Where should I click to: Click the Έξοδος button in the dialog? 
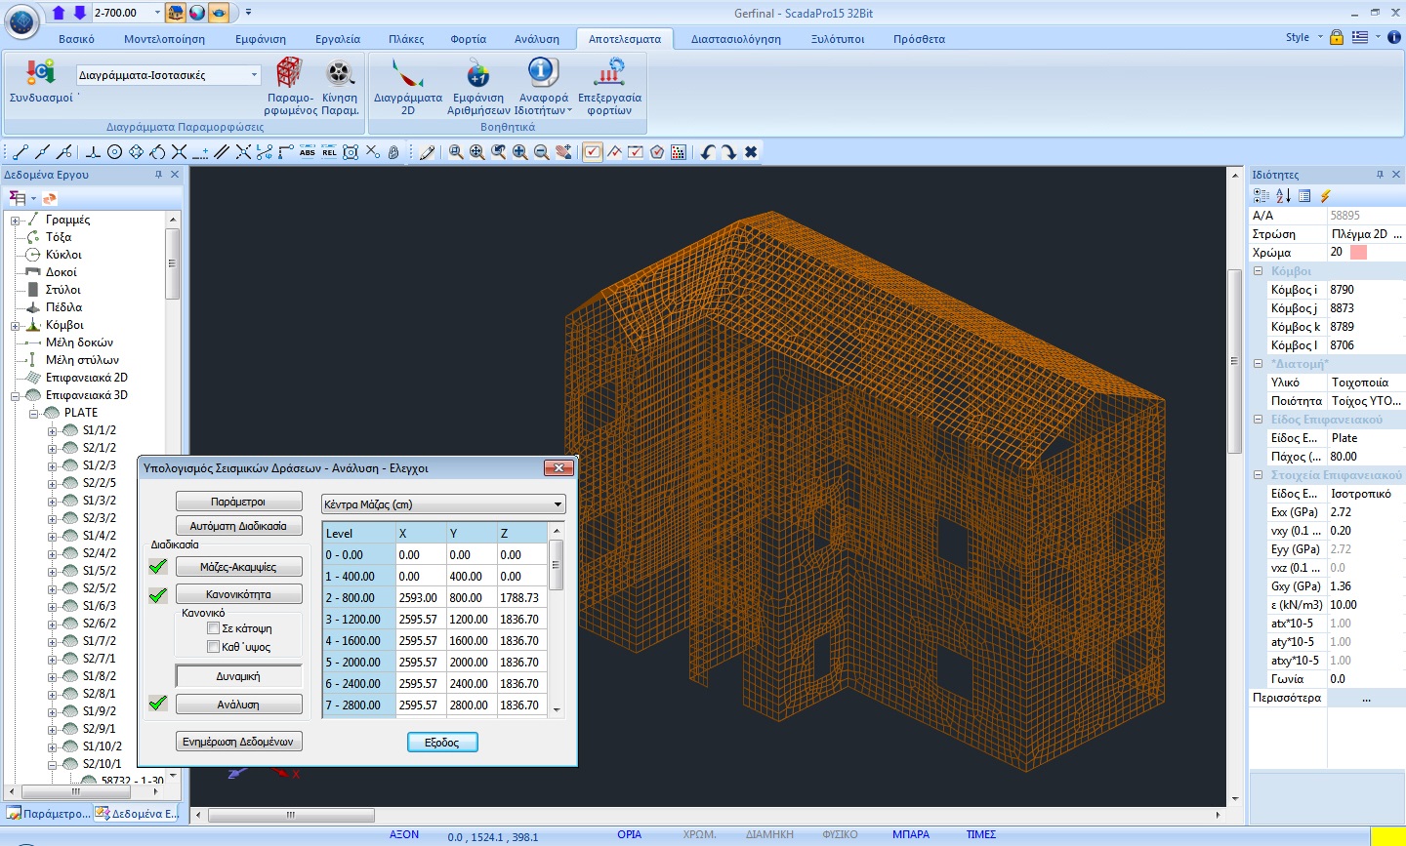(441, 743)
